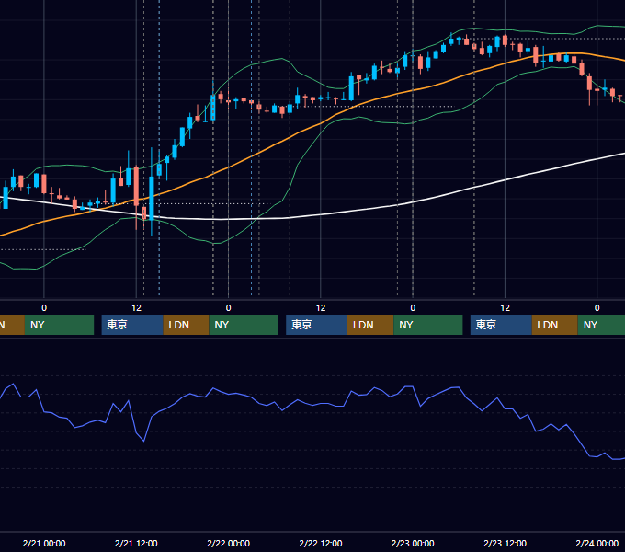This screenshot has height=552, width=625.
Task: Select the NY session block spanning 2/21 00:00
Action: tap(59, 325)
